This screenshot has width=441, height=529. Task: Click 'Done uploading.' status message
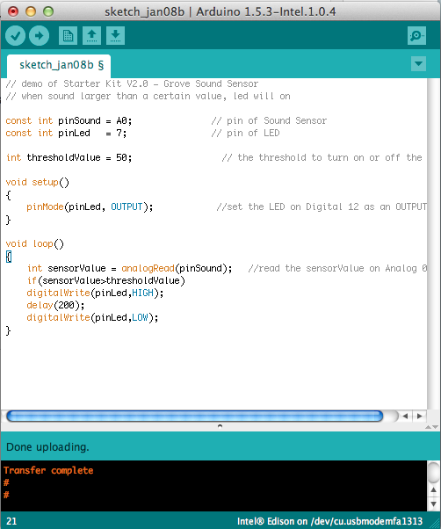click(x=47, y=447)
